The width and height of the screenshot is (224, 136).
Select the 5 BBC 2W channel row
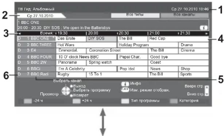[x=36, y=63]
